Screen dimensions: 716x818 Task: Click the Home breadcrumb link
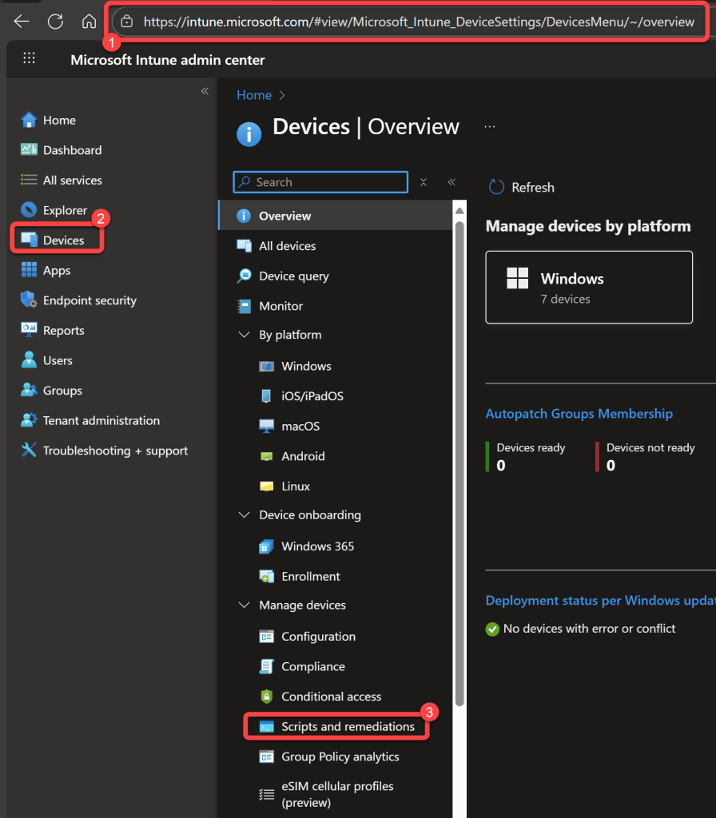pyautogui.click(x=254, y=95)
